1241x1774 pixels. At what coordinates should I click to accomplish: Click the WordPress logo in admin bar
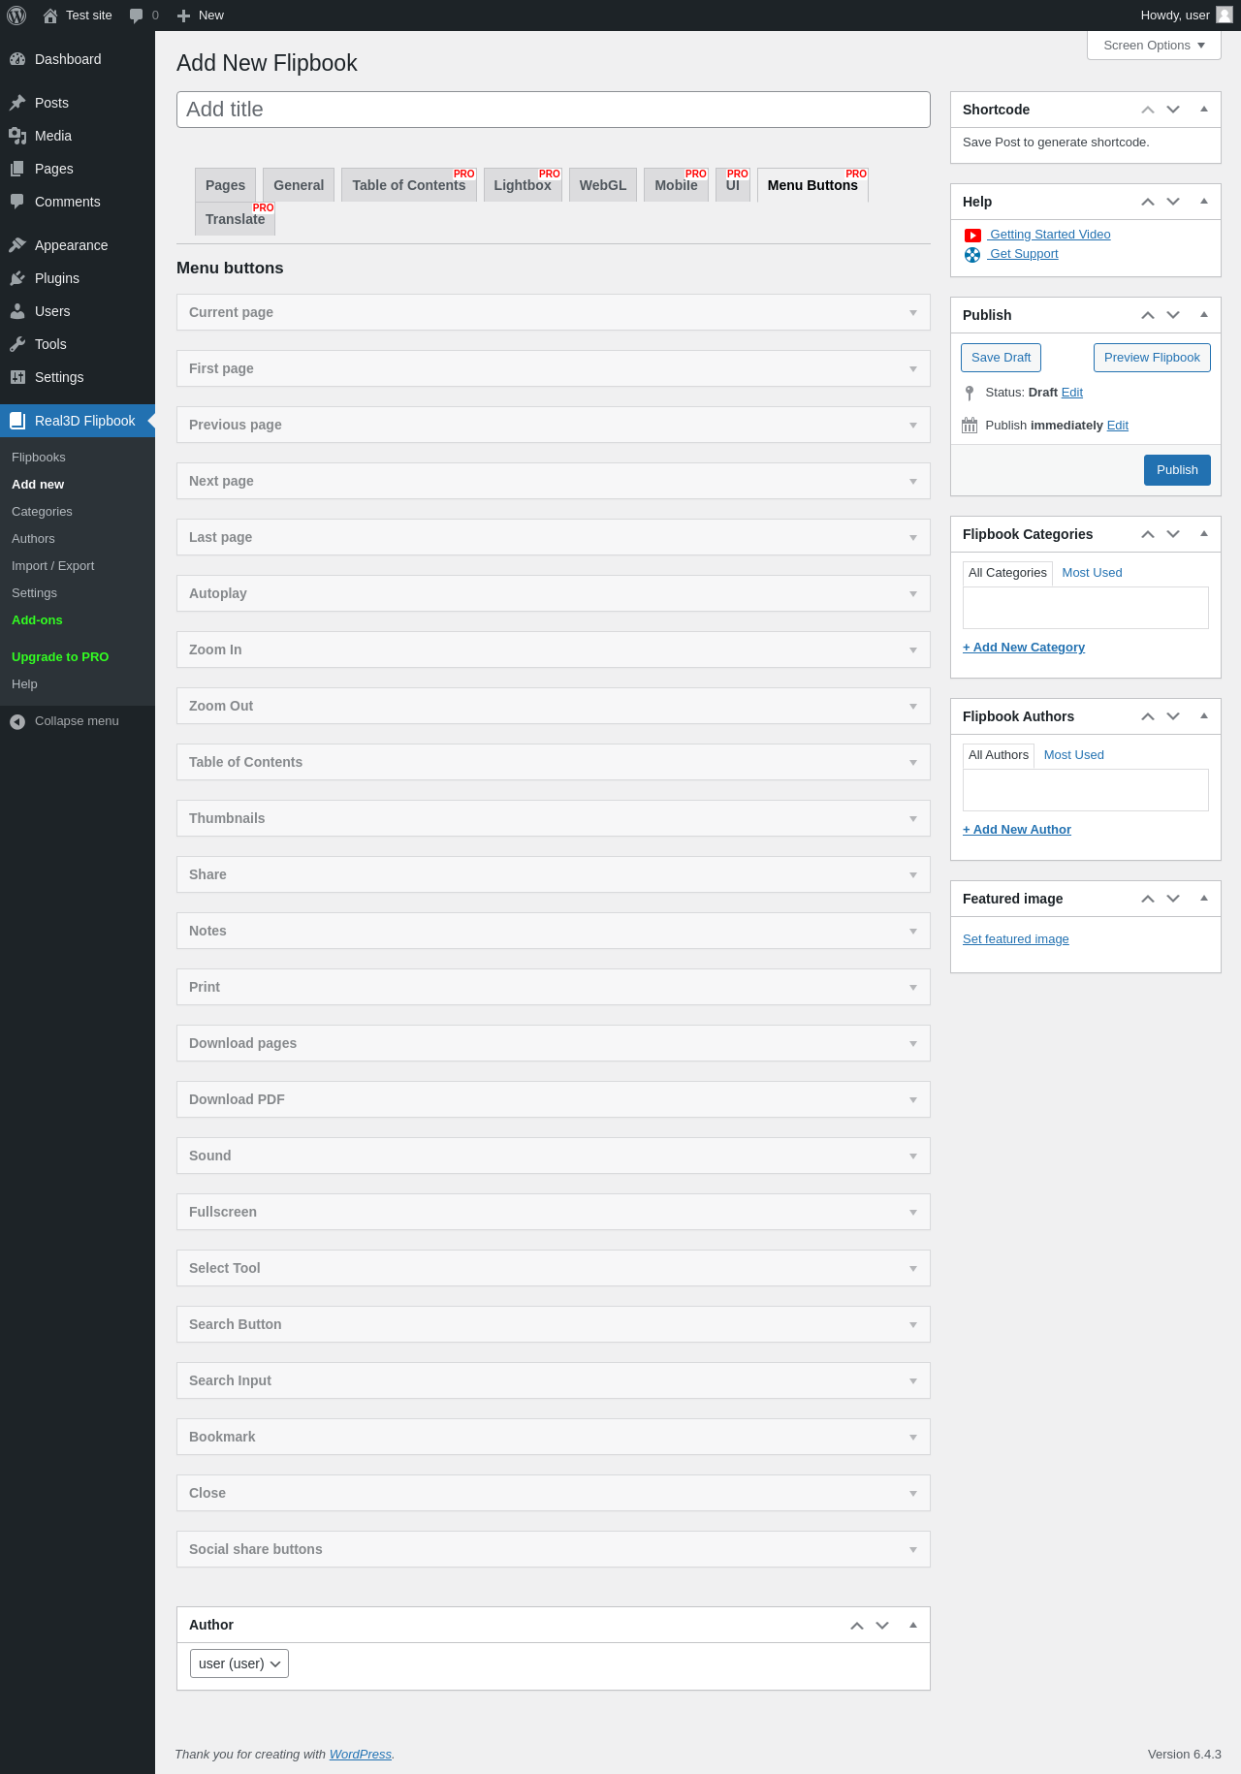coord(16,16)
